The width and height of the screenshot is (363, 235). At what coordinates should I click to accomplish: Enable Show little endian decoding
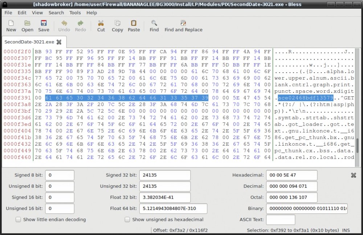(x=18, y=219)
